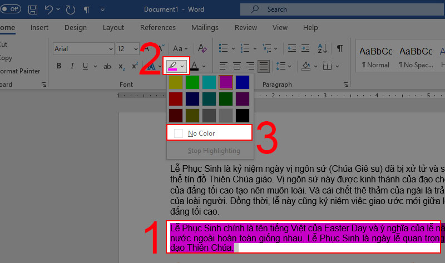The width and height of the screenshot is (445, 263).
Task: Switch to the Mailings tab
Action: (x=205, y=28)
